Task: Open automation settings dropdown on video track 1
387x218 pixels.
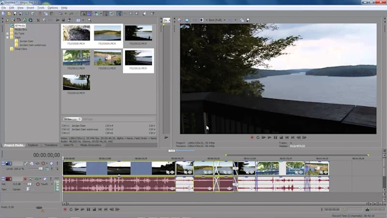Action: [47, 163]
